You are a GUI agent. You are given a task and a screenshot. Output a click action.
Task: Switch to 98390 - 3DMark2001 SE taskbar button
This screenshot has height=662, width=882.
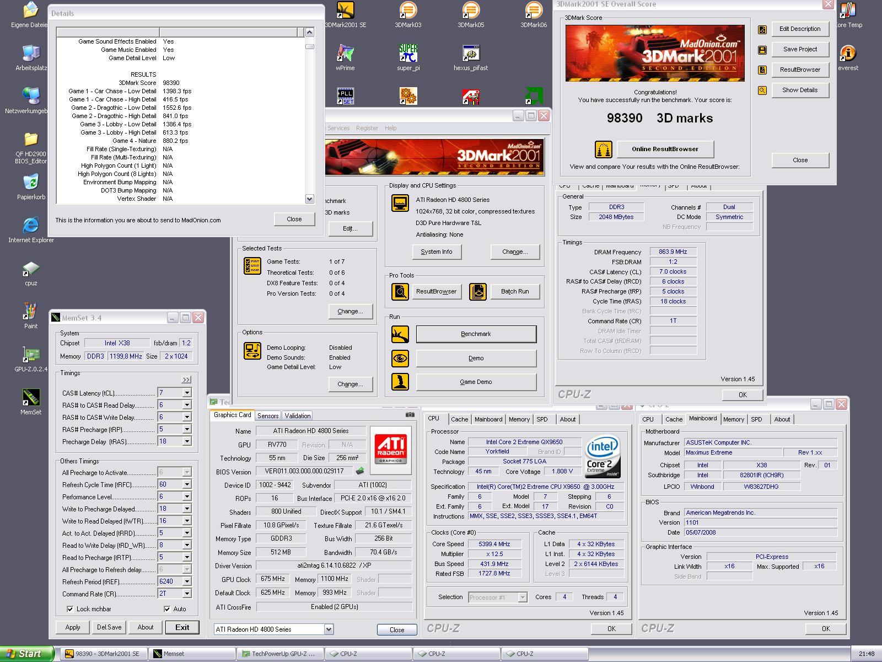[x=104, y=654]
